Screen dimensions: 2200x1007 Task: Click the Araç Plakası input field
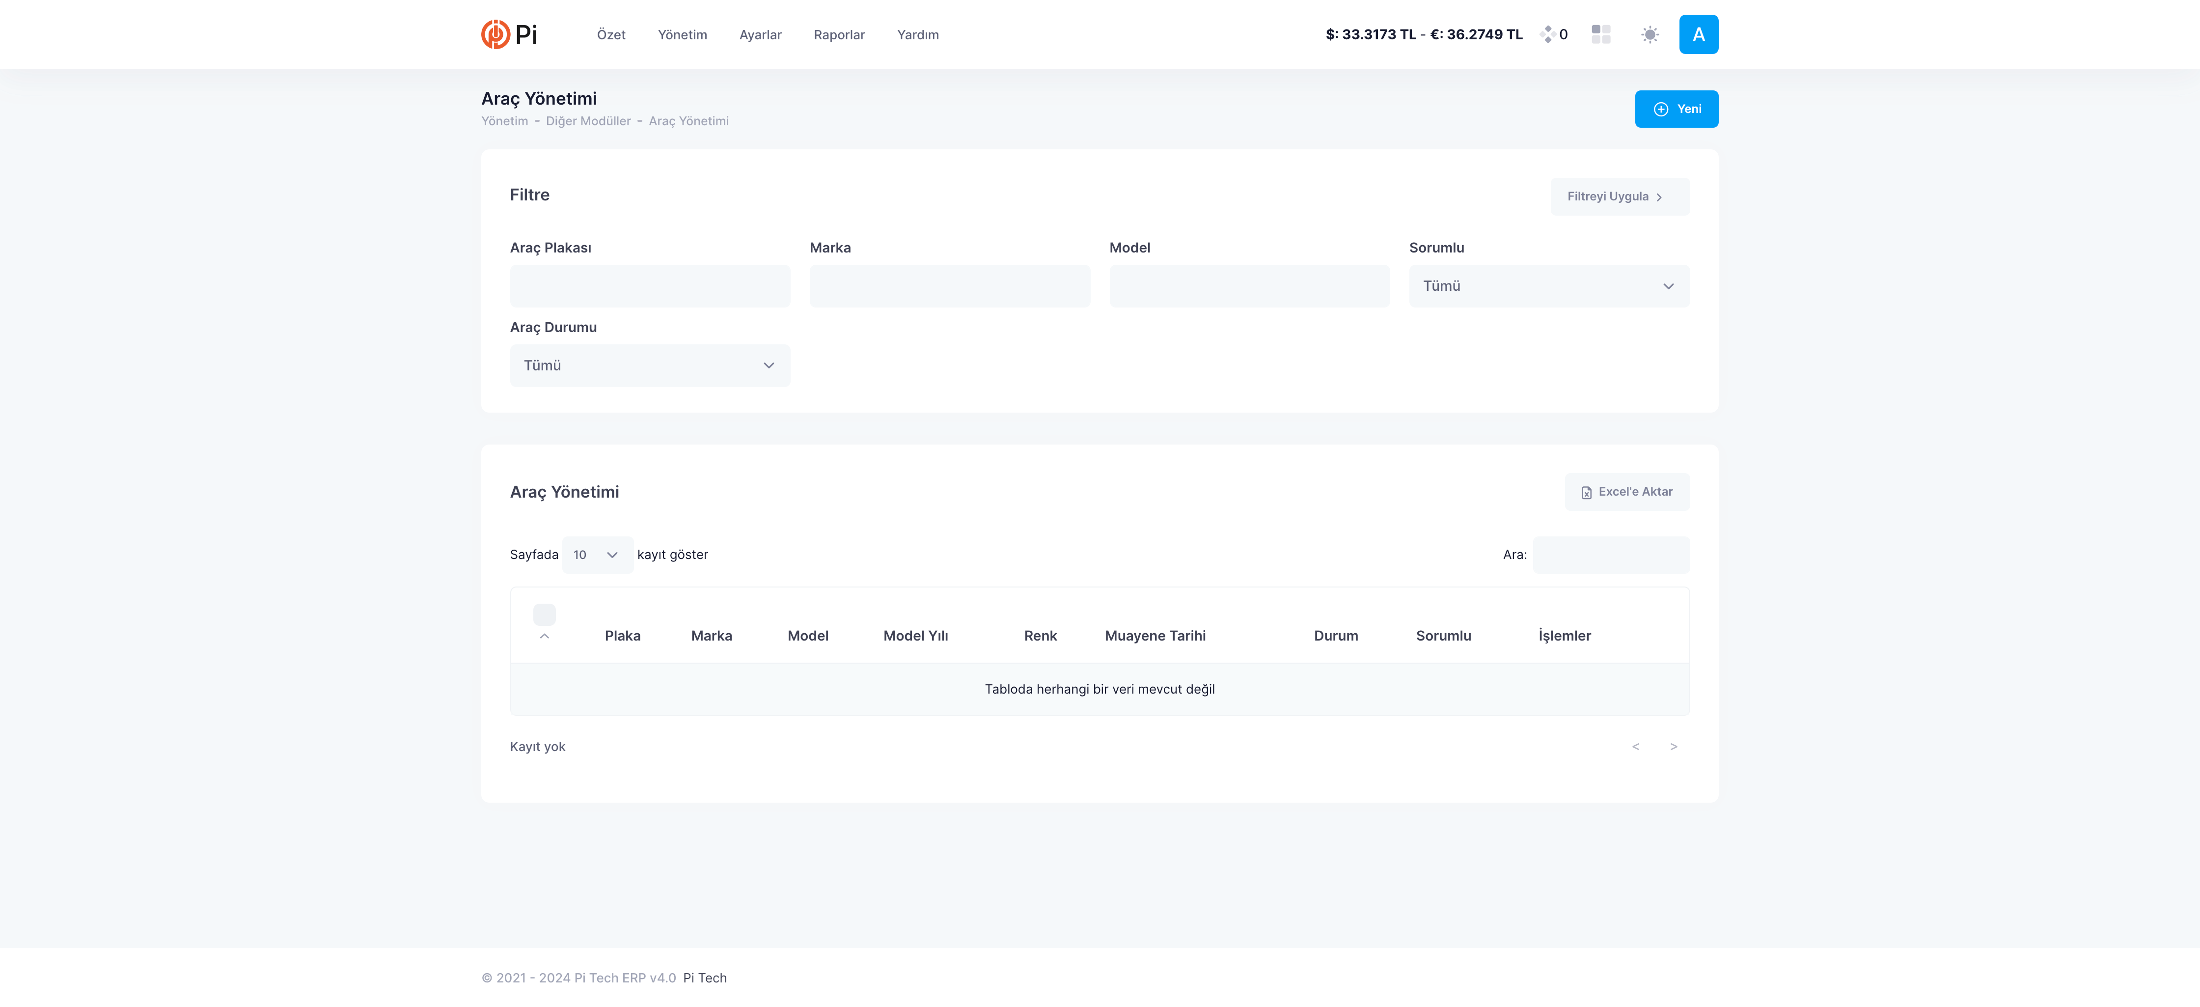(649, 286)
